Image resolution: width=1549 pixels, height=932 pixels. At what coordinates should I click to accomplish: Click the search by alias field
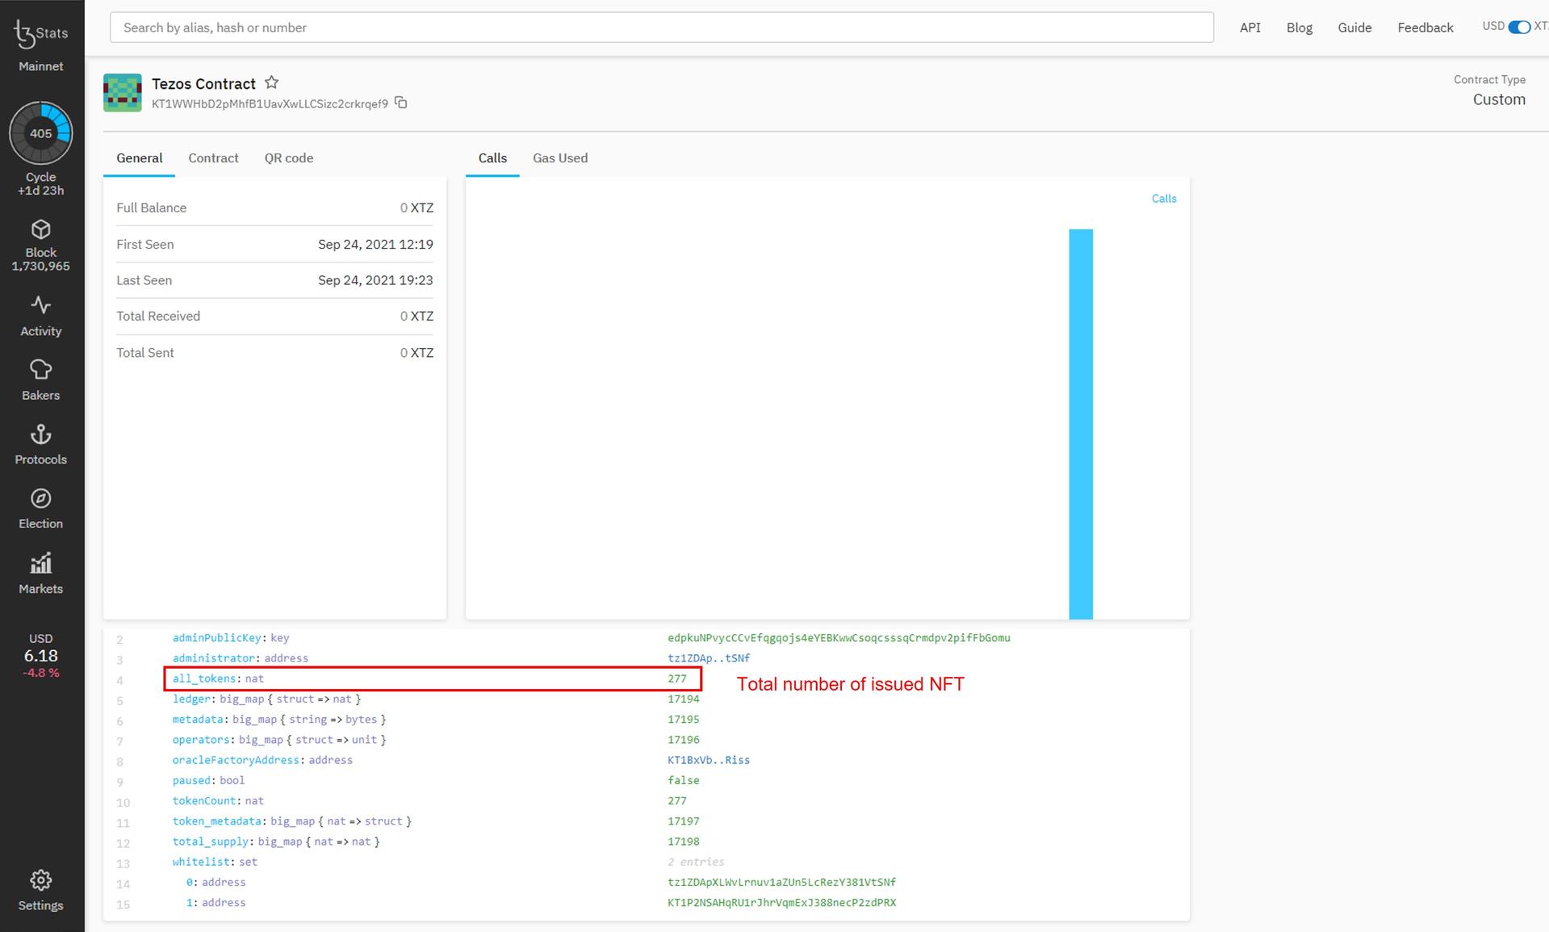[661, 27]
